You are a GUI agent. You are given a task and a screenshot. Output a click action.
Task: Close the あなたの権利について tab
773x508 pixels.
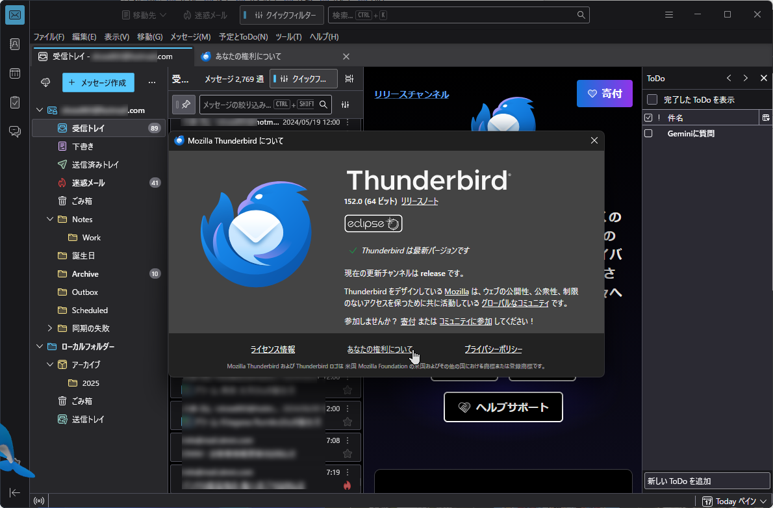pyautogui.click(x=346, y=57)
